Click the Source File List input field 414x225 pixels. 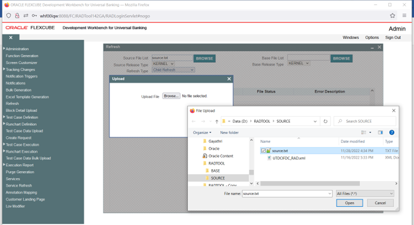172,58
